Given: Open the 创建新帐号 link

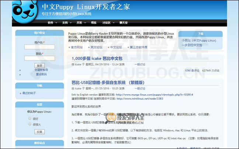Looking at the screenshot, I should (x=41, y=70).
